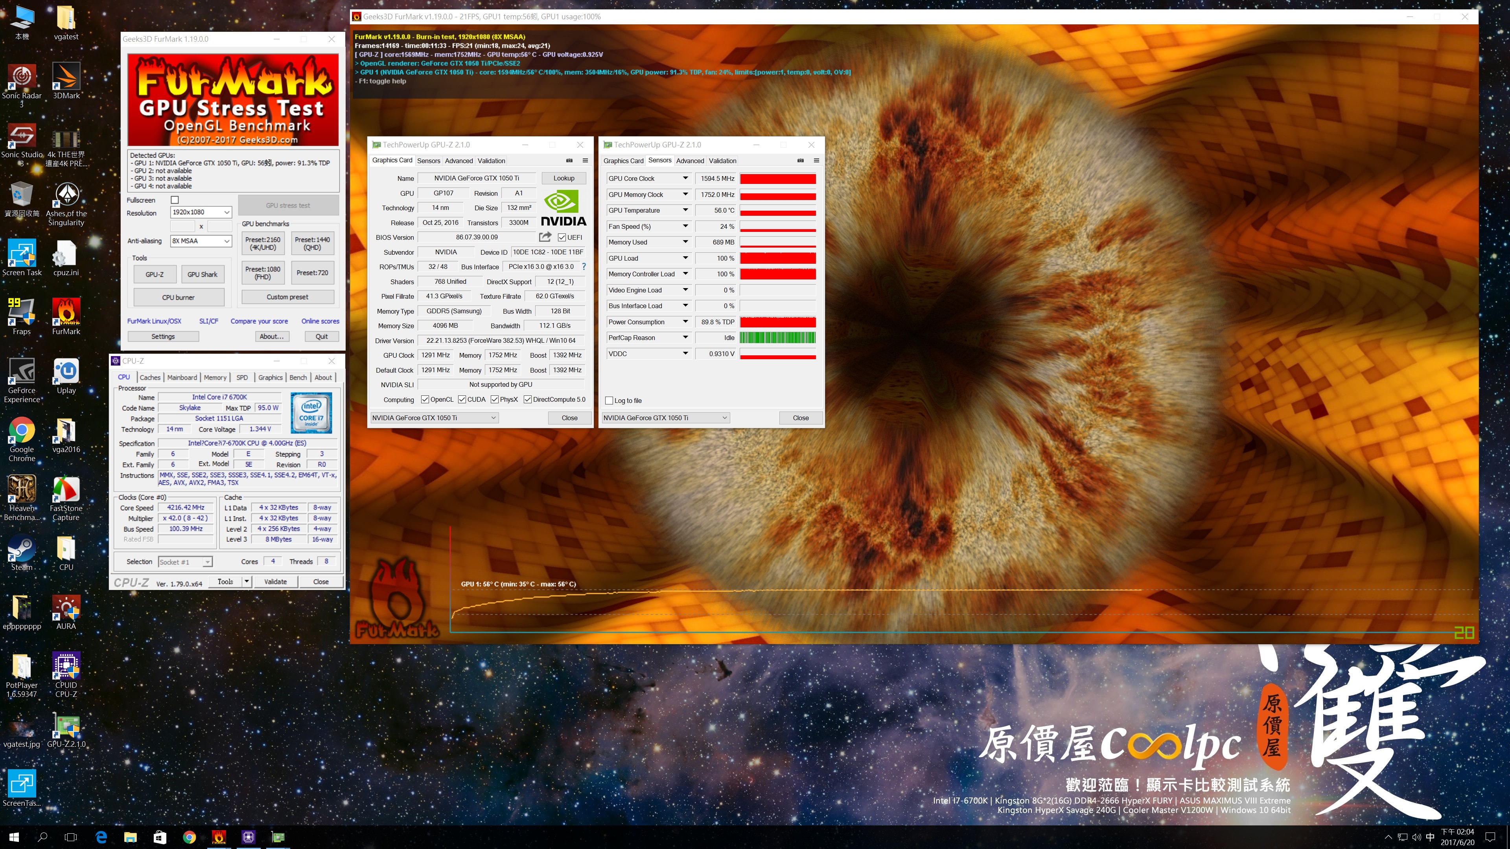
Task: Open the Anti-aliasing 8X MSAA dropdown
Action: (x=201, y=241)
